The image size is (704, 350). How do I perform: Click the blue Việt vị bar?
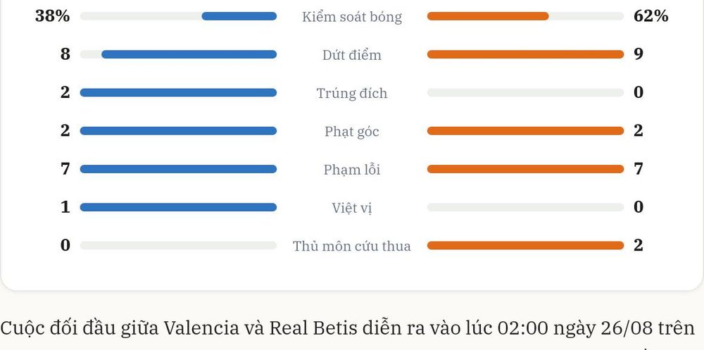tap(178, 207)
